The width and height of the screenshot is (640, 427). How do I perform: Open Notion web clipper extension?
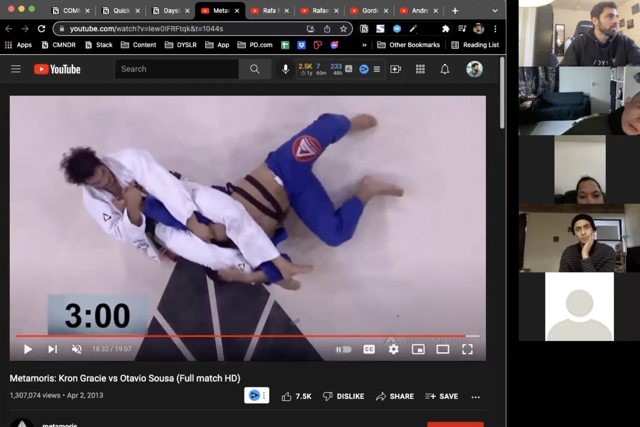point(364,29)
